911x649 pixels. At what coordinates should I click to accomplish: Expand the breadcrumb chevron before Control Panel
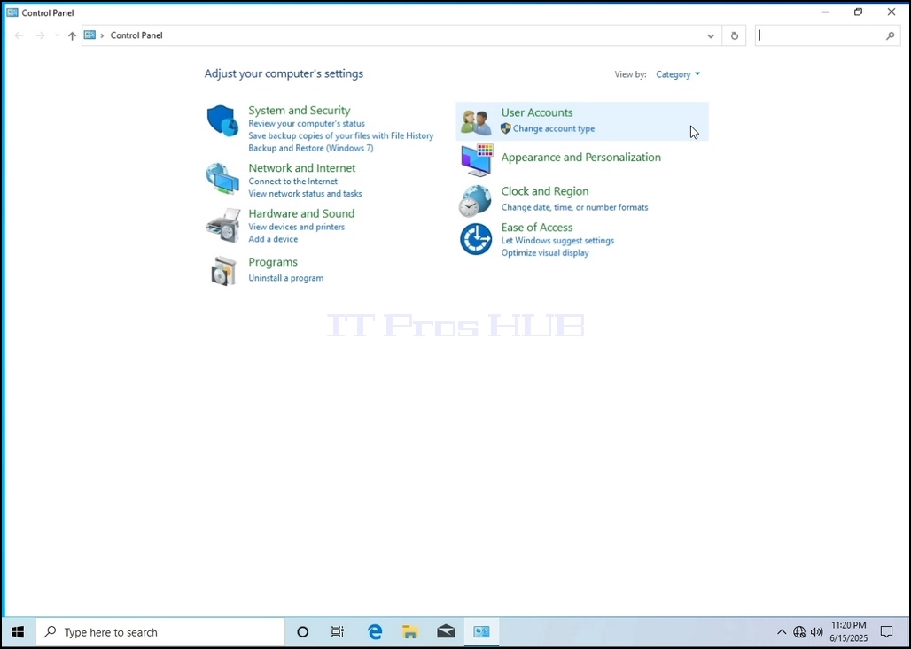tap(102, 35)
